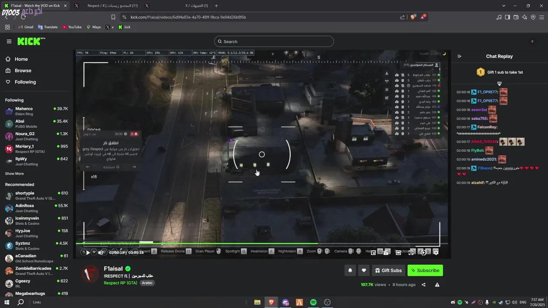Open recommended channel ZombieBarricades
This screenshot has height=308, width=548.
[x=36, y=271]
